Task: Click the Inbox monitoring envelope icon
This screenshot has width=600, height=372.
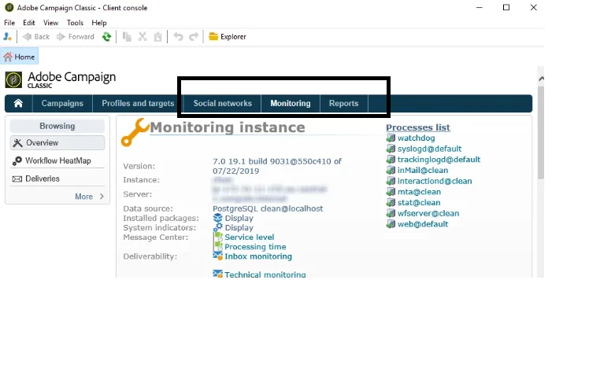Action: click(x=218, y=256)
